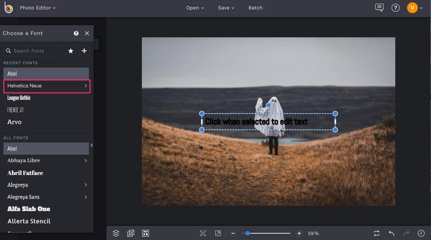Image resolution: width=431 pixels, height=240 pixels.
Task: Click the fullscreen expand icon
Action: (x=218, y=233)
